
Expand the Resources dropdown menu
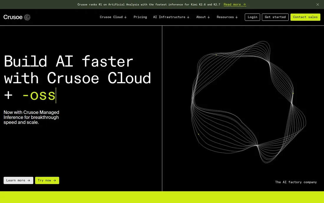coord(227,17)
